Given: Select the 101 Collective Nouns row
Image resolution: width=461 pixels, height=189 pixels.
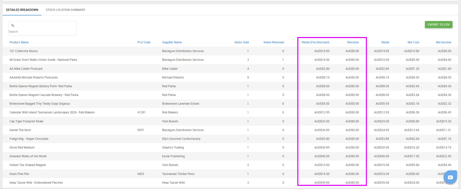Looking at the screenshot, I should click(x=230, y=51).
